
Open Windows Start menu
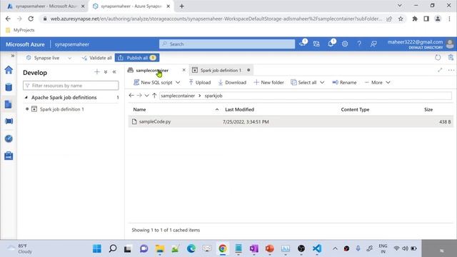(x=97, y=248)
